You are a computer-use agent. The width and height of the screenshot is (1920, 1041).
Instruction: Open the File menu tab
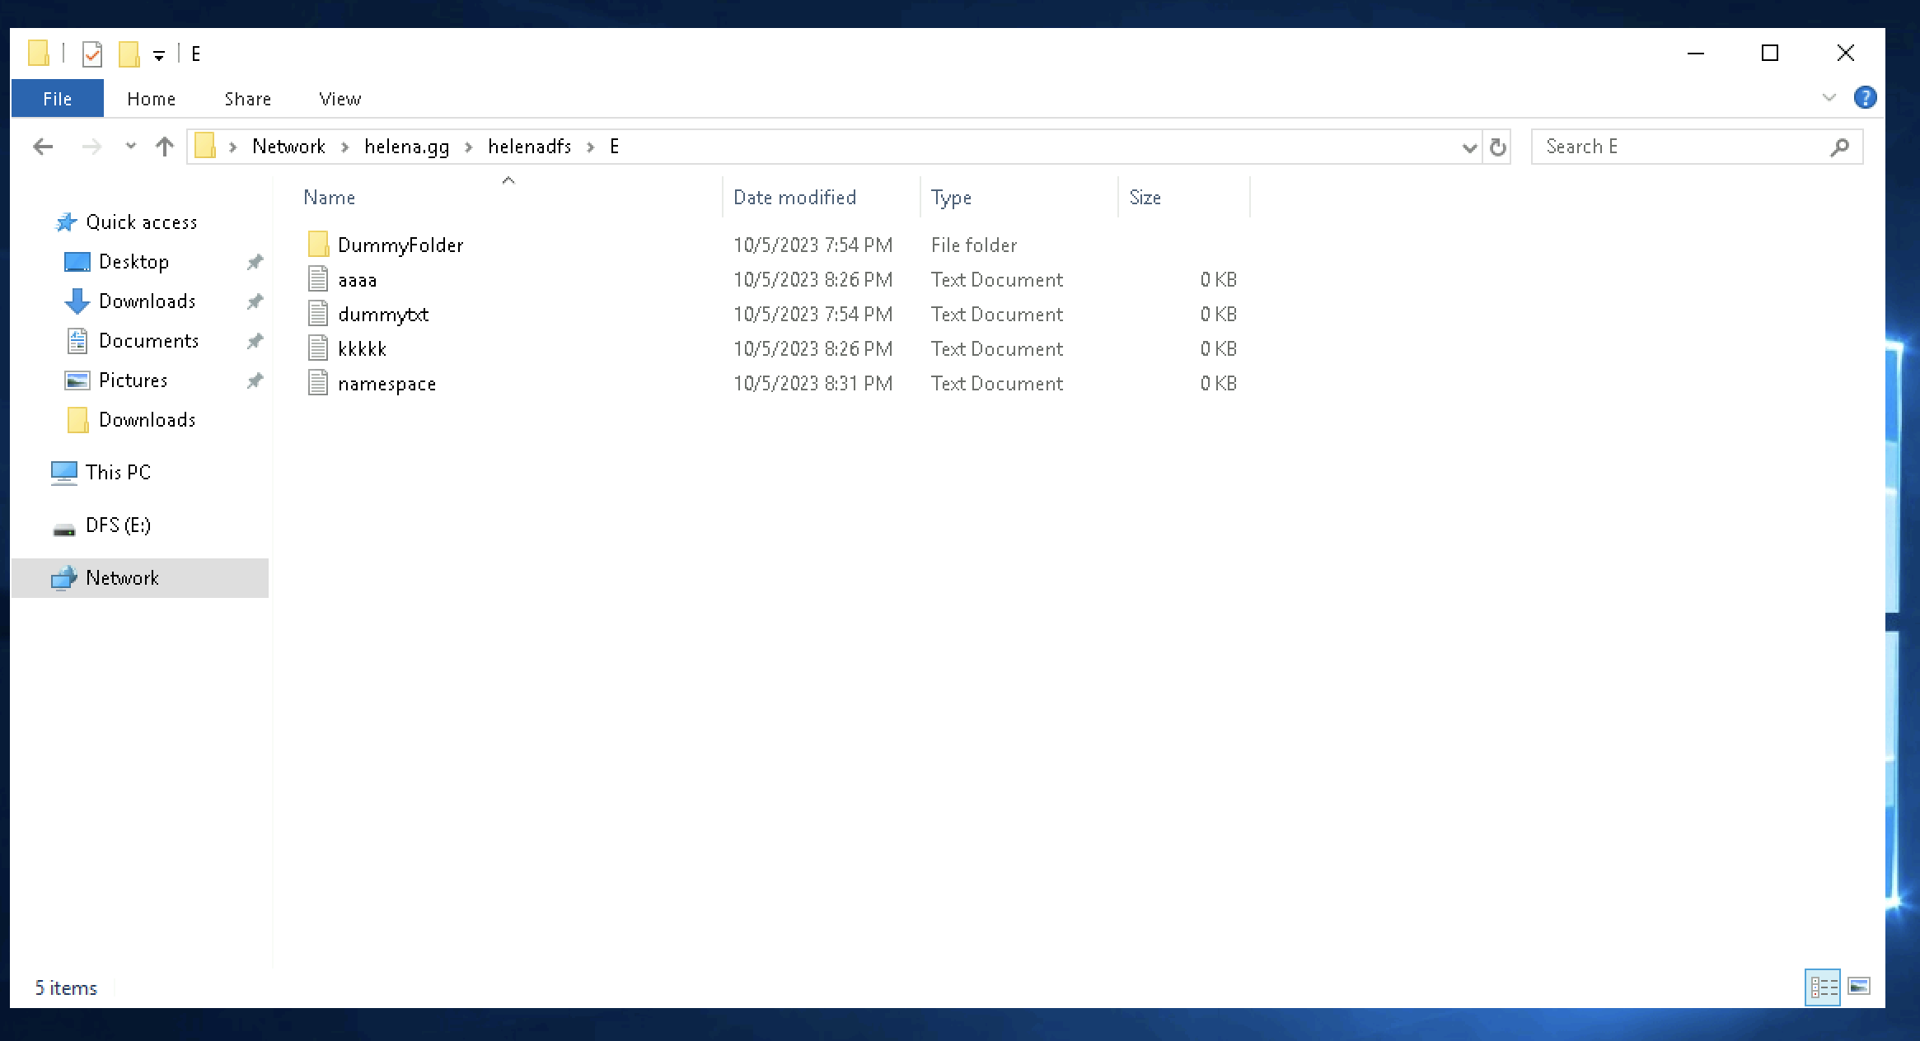tap(58, 99)
